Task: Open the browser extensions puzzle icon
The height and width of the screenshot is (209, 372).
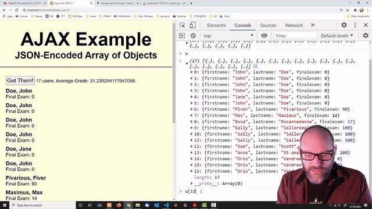Action: [x=355, y=10]
